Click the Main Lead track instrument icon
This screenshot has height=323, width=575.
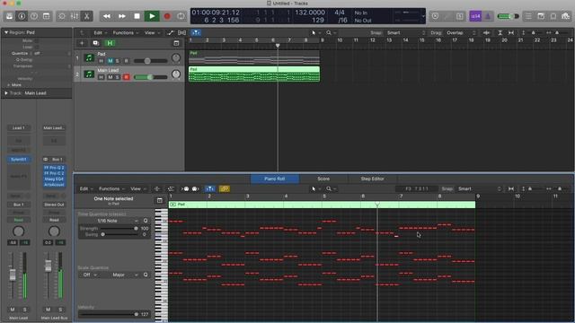pos(89,74)
